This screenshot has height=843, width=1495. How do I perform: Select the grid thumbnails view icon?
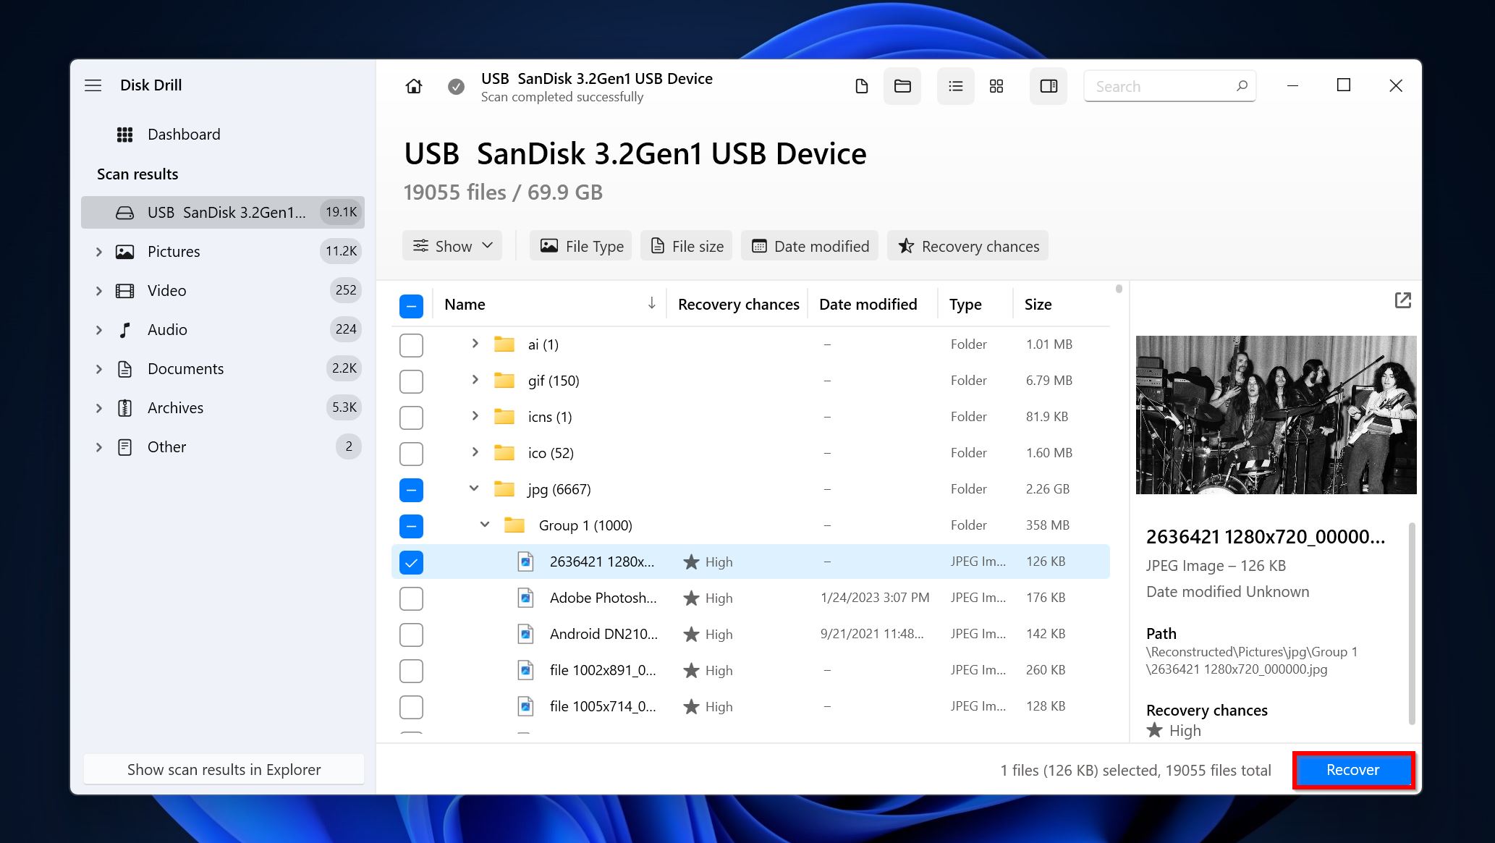[x=996, y=86]
